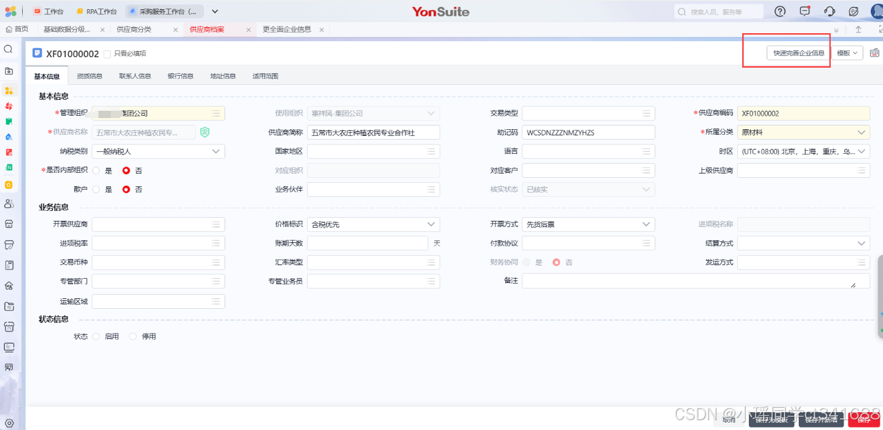Open reference list icon in 管理组织 field

[216, 113]
